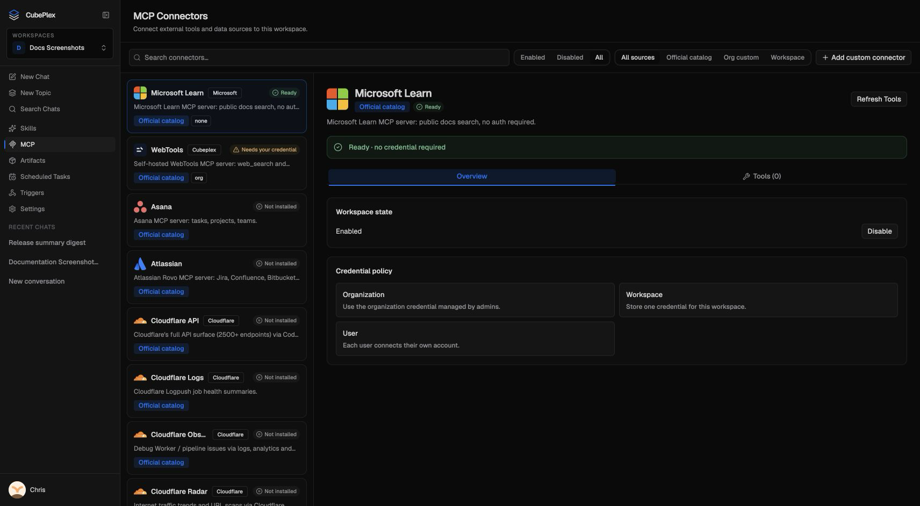This screenshot has width=920, height=506.
Task: Click the Refresh Tools button
Action: point(879,99)
